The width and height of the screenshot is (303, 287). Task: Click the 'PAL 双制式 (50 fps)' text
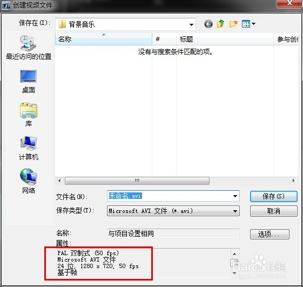(x=88, y=253)
